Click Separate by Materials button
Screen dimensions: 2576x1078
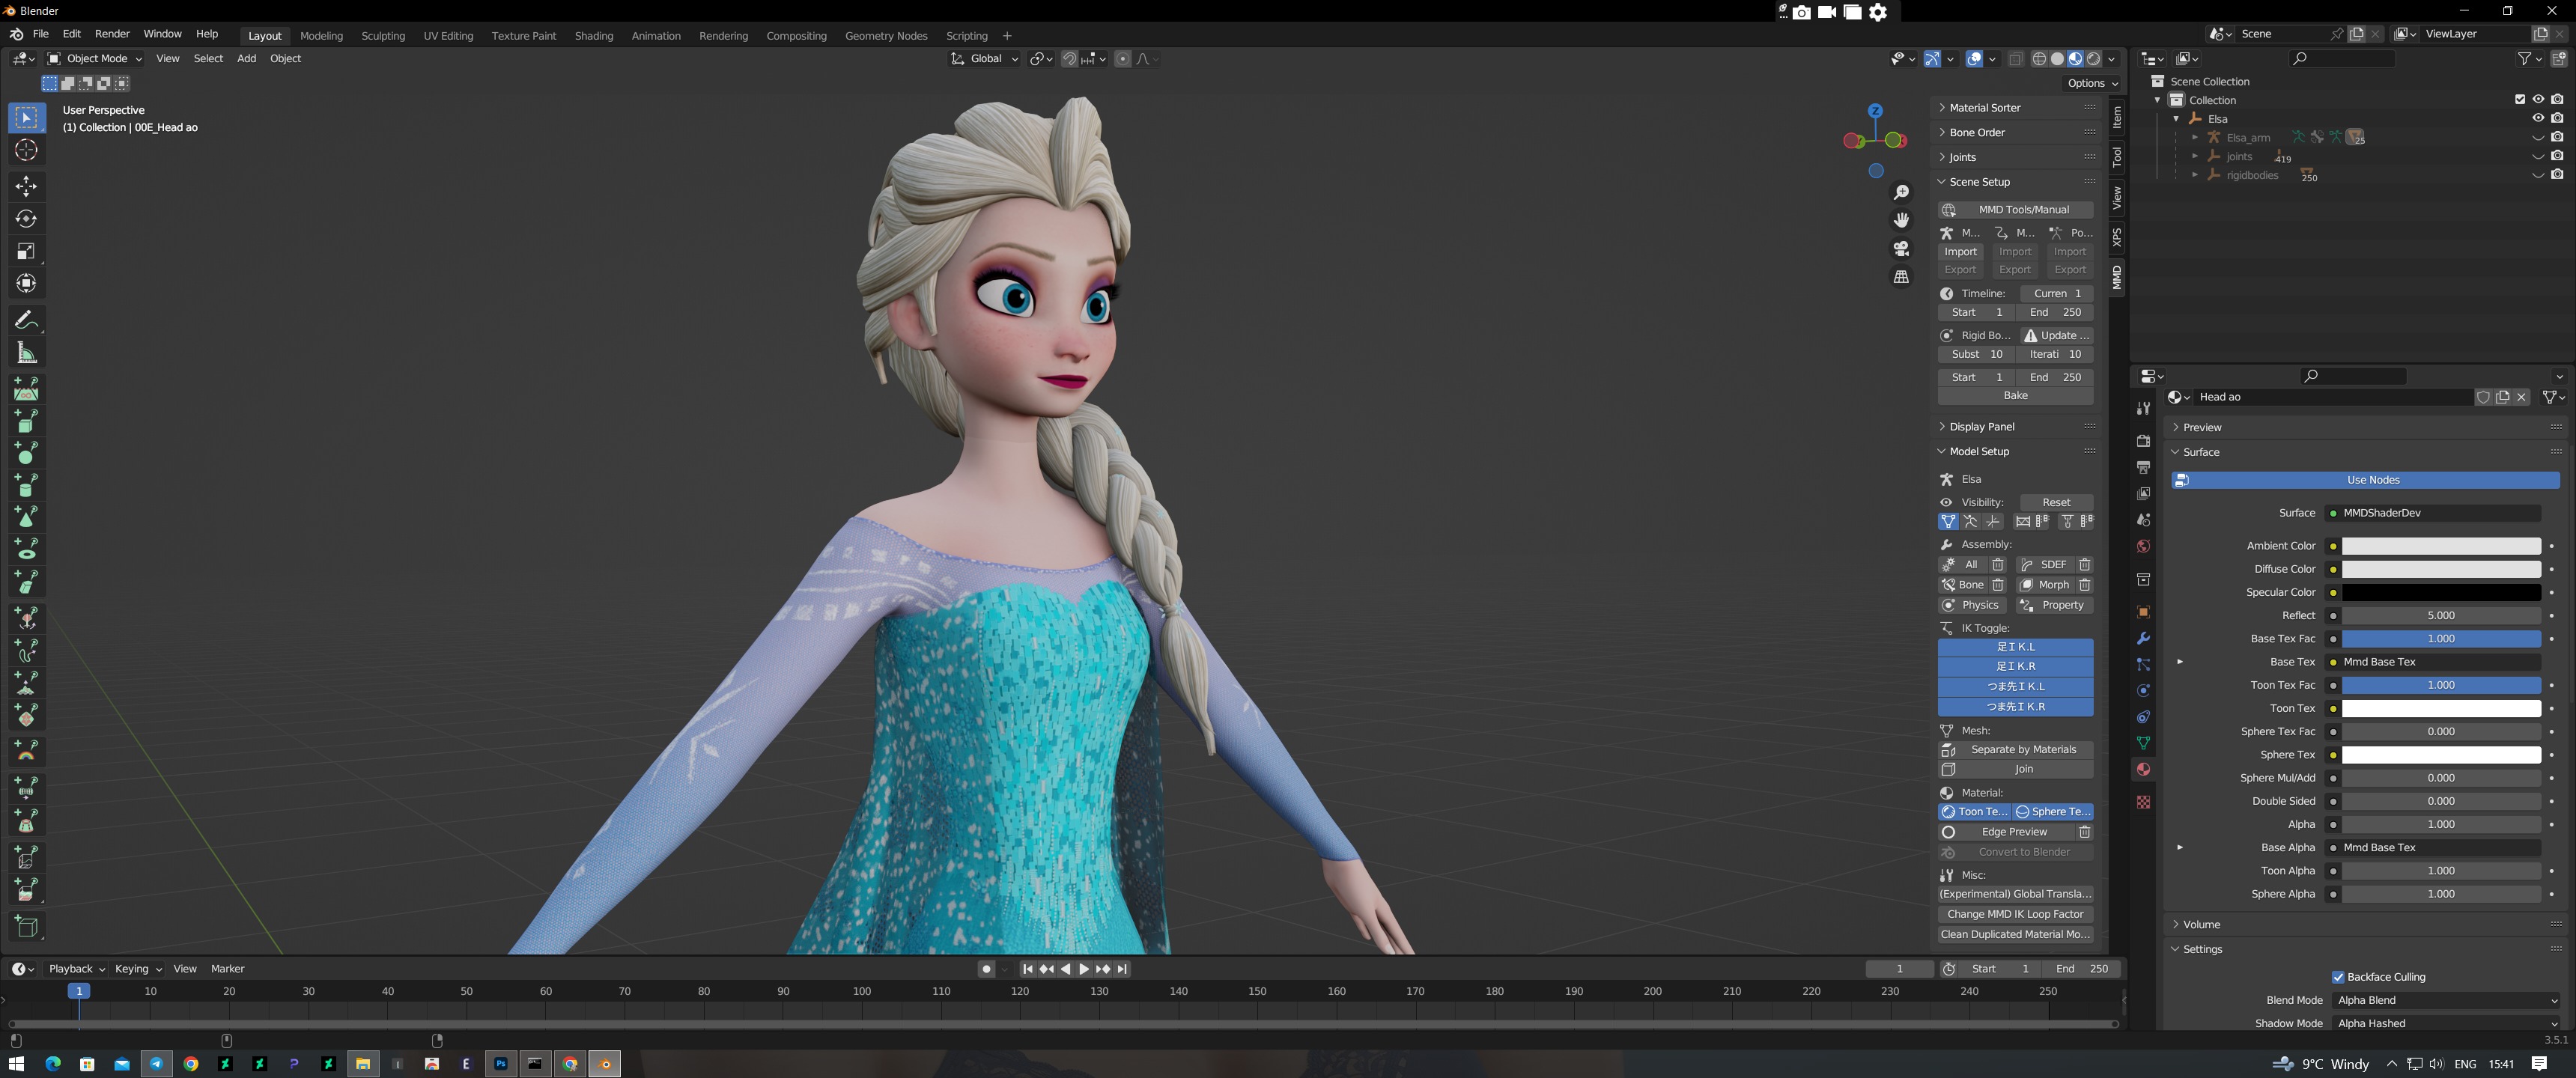coord(2015,750)
